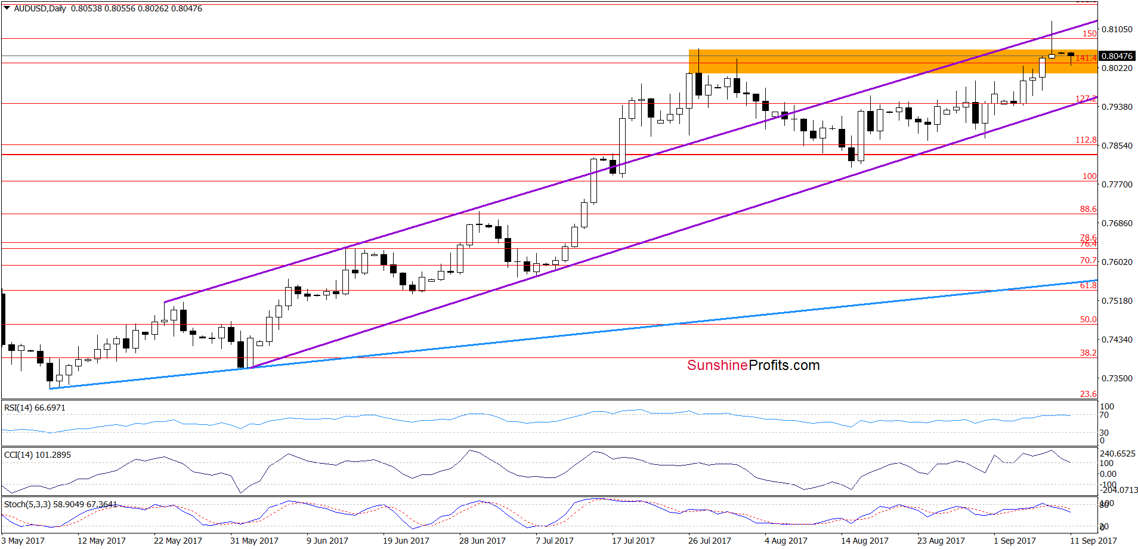The image size is (1138, 549).
Task: Click the 0.77700 price axis value
Action: point(1117,184)
